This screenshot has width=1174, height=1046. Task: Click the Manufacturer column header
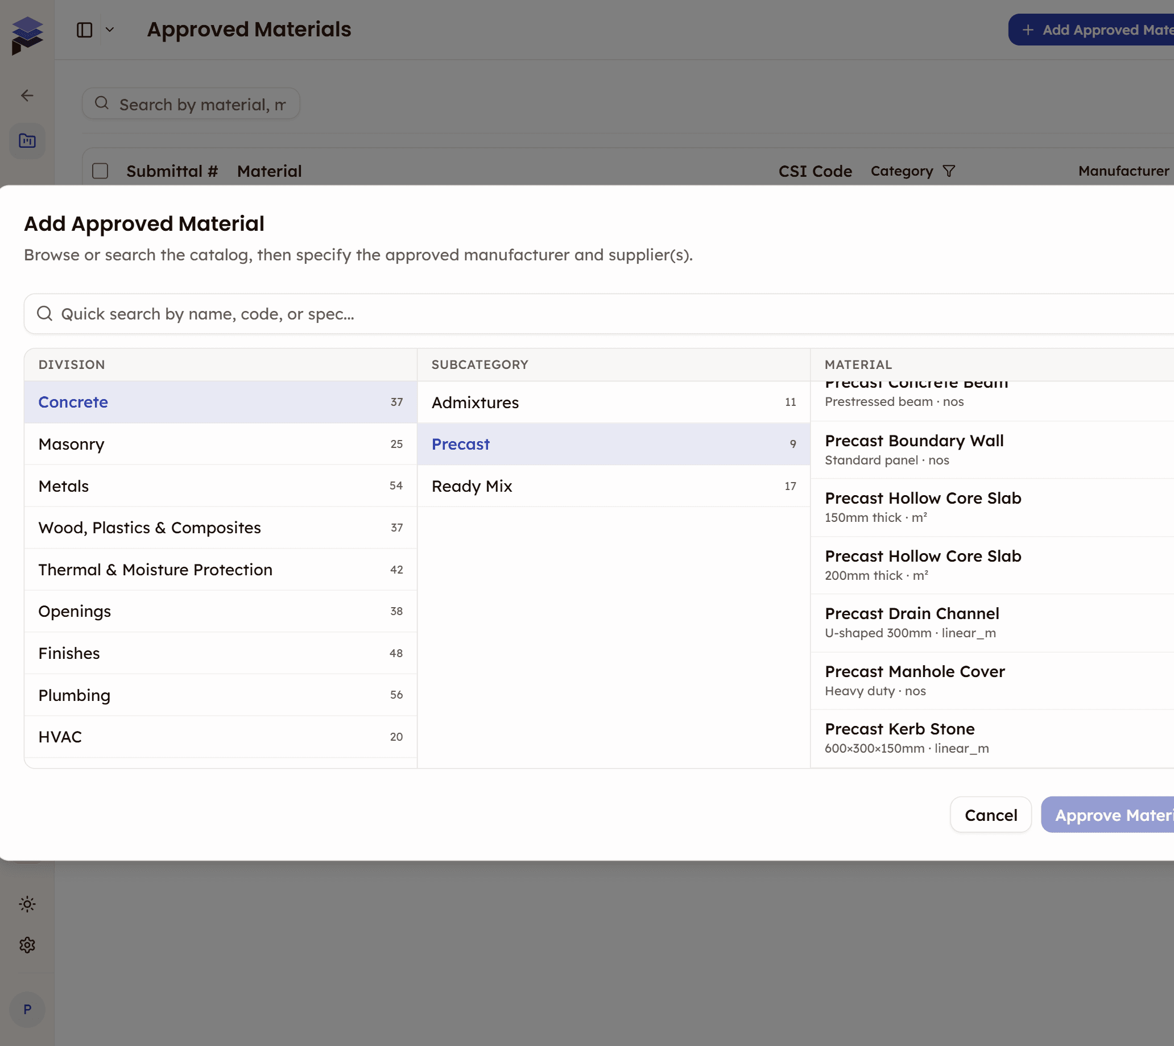(x=1123, y=171)
